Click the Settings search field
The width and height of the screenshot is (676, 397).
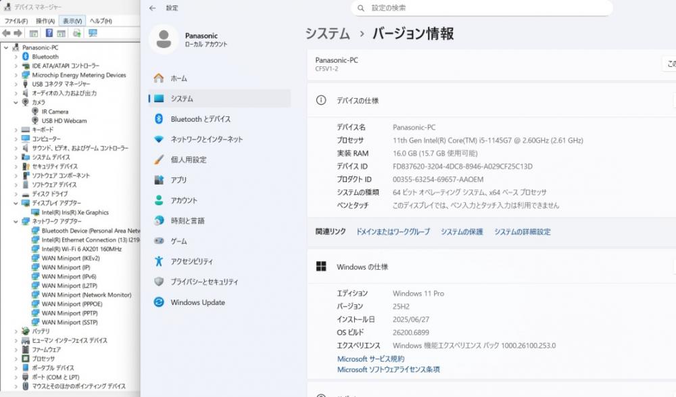[481, 7]
